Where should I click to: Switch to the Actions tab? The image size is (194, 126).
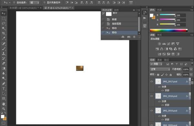(116, 10)
